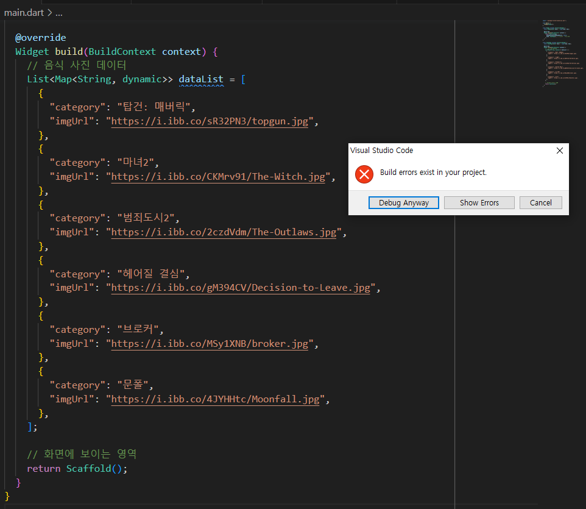This screenshot has width=586, height=509.
Task: Click the "헤어질 결심" category string
Action: point(151,274)
